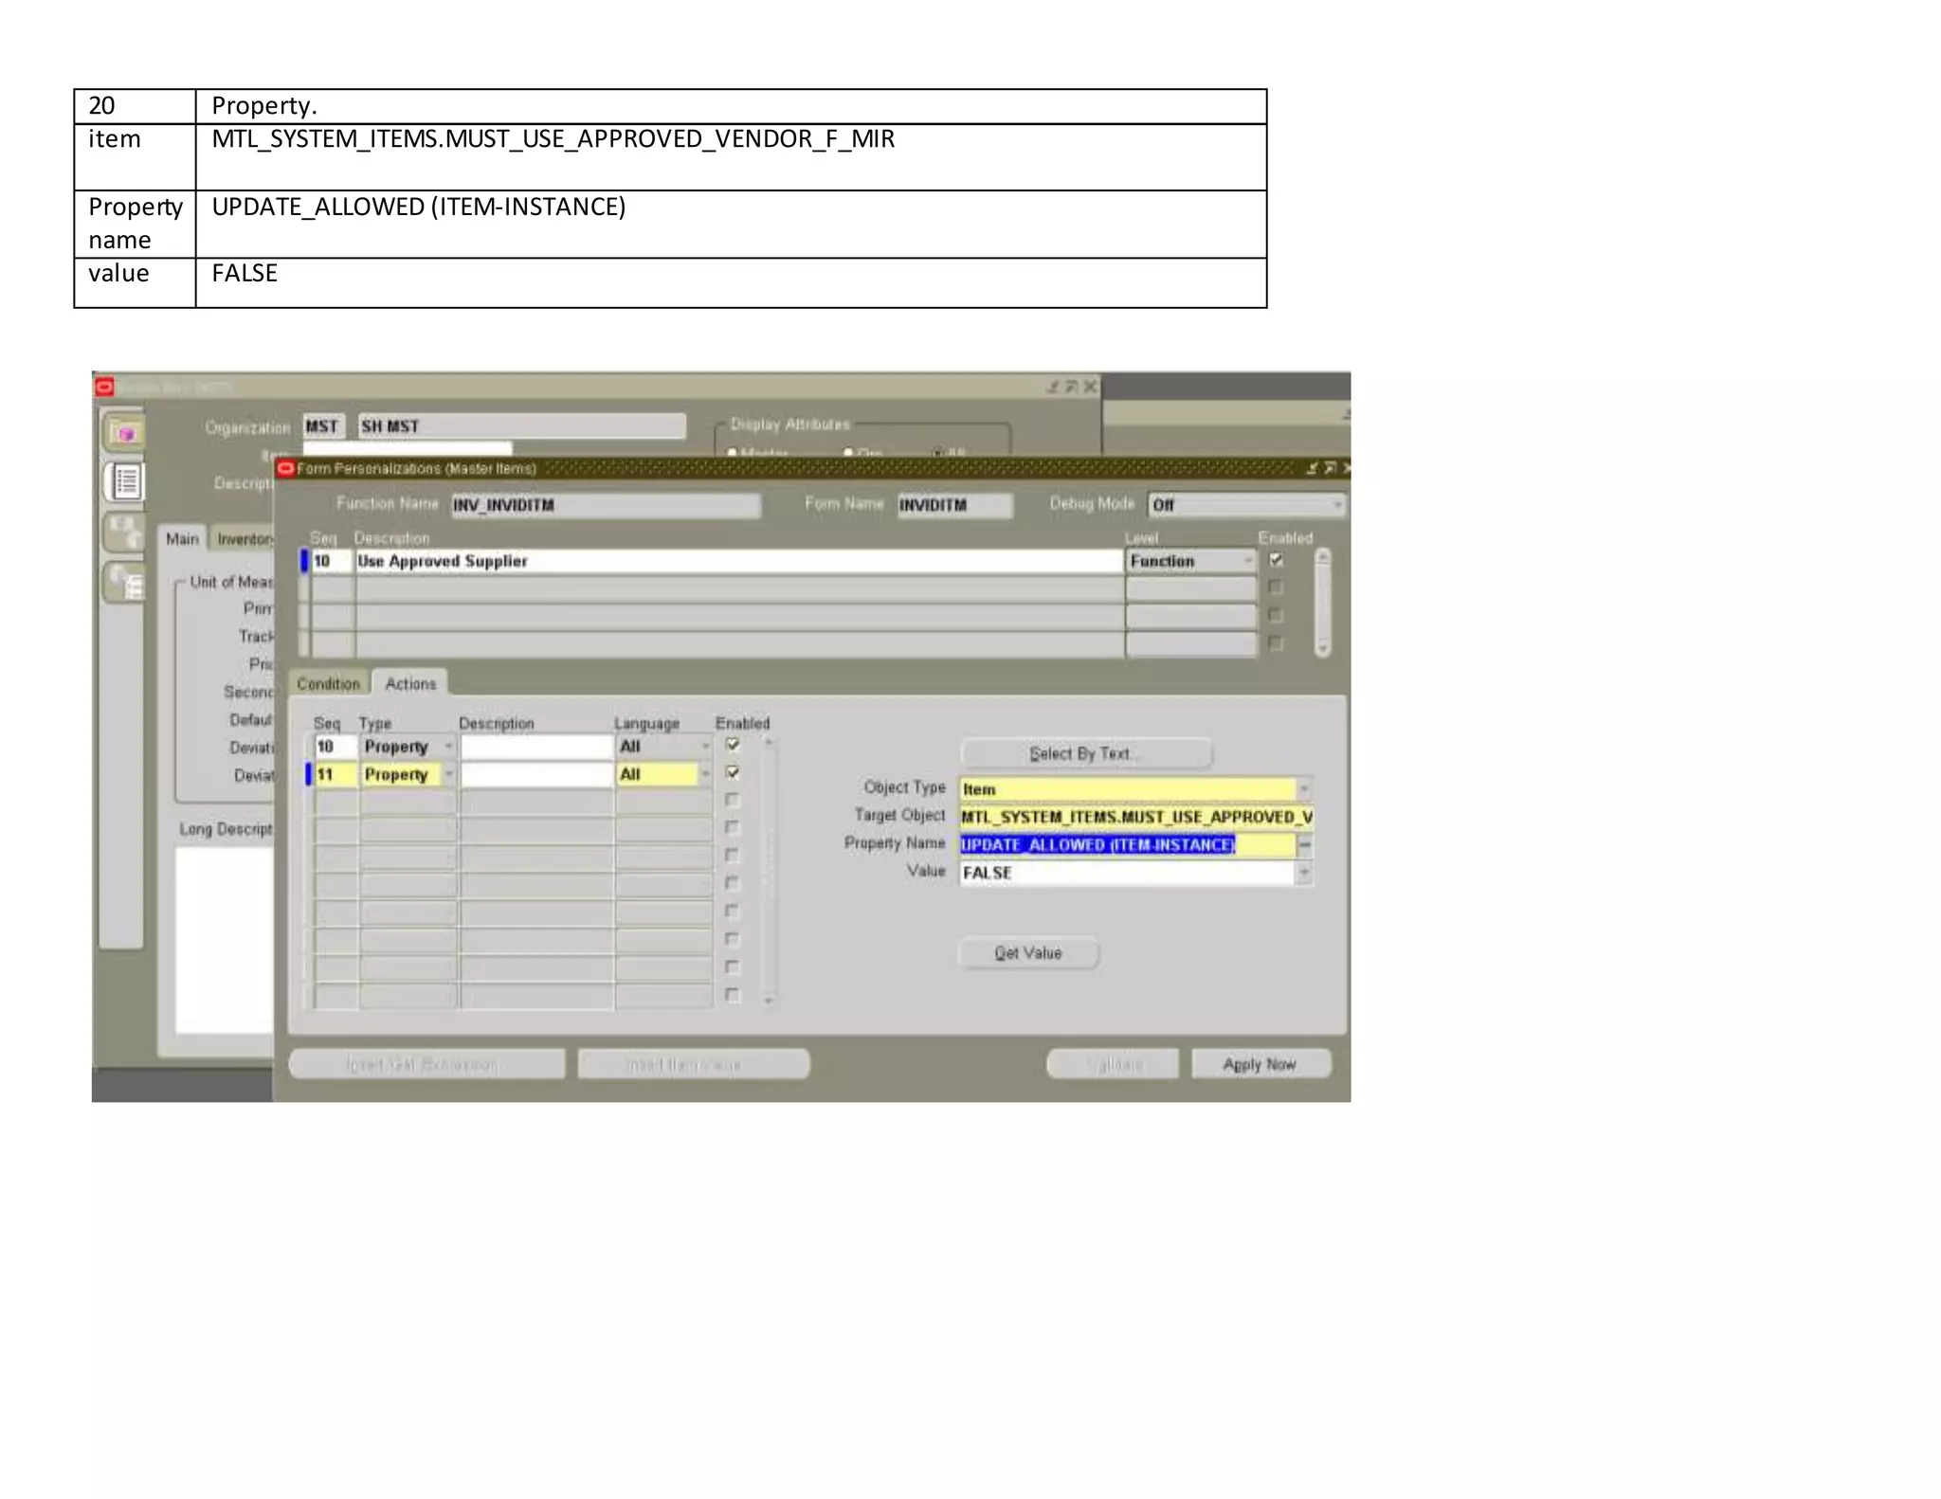
Task: Click the highlighted UPDATE_ALLOWED Property Name field
Action: pyautogui.click(x=1128, y=844)
